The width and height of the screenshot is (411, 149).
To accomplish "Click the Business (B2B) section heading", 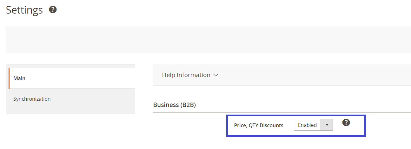I will [174, 105].
